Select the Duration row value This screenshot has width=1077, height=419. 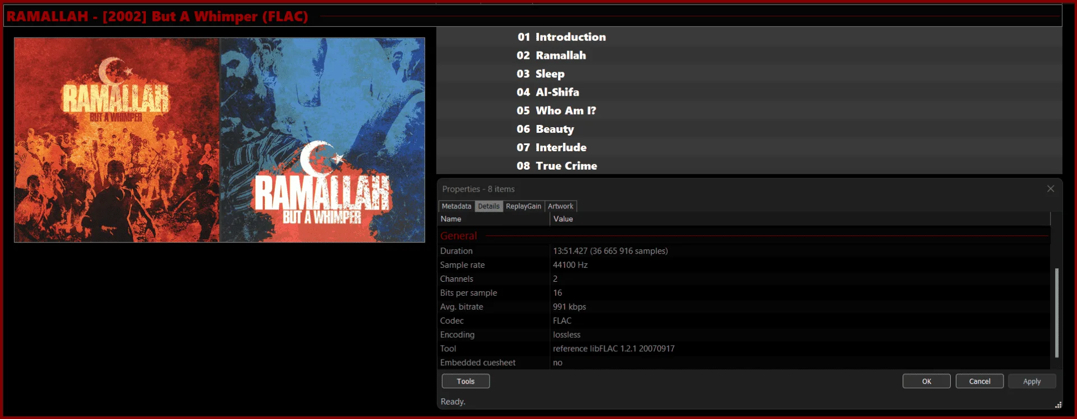(610, 251)
